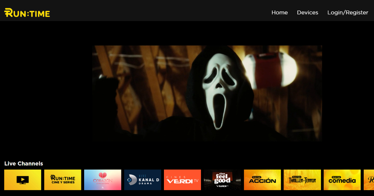Image resolution: width=374 pixels, height=196 pixels.
Task: Click the yellow TV play channel tile
Action: pyautogui.click(x=22, y=180)
